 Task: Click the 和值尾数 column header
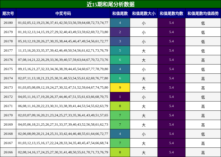click(120, 13)
